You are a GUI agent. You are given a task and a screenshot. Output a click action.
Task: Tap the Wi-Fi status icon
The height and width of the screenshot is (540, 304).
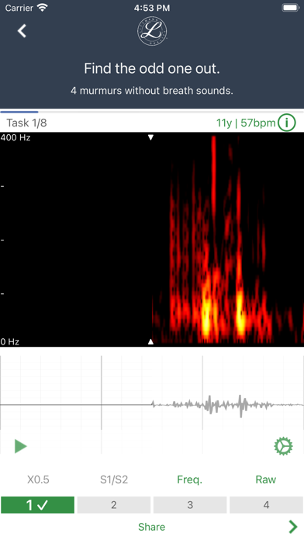point(43,8)
